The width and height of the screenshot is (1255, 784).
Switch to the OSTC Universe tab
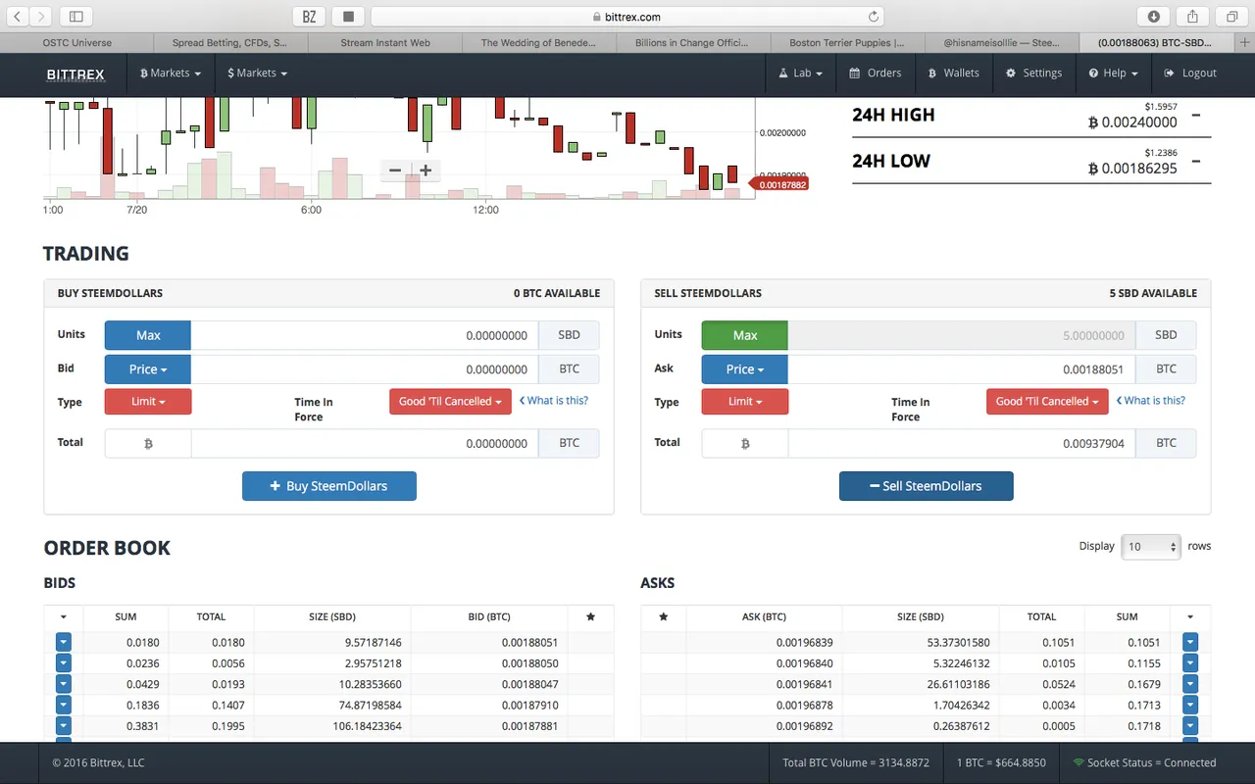77,43
